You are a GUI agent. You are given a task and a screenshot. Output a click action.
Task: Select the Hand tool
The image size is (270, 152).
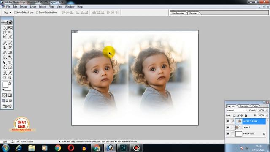point(5,78)
